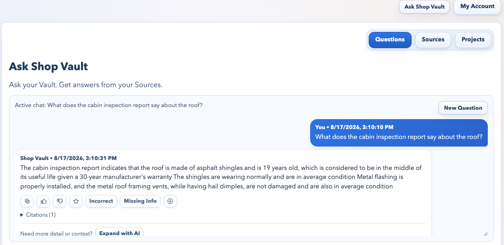The height and width of the screenshot is (245, 504).
Task: Click the user question message bubble
Action: 399,133
